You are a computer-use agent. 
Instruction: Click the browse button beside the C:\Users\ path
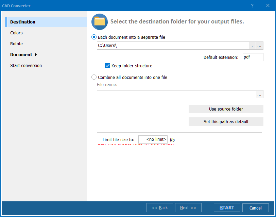pos(259,46)
